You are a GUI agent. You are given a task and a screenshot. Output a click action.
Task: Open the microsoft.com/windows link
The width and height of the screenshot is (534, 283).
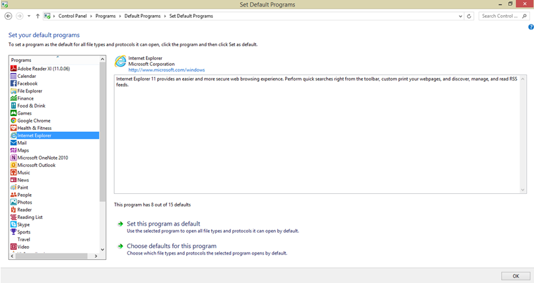(166, 70)
